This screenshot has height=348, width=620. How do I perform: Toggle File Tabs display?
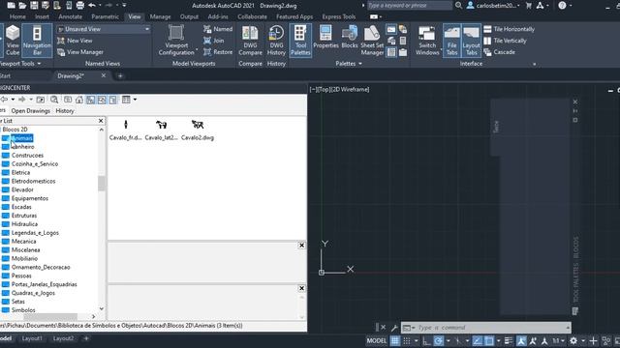[x=452, y=41]
